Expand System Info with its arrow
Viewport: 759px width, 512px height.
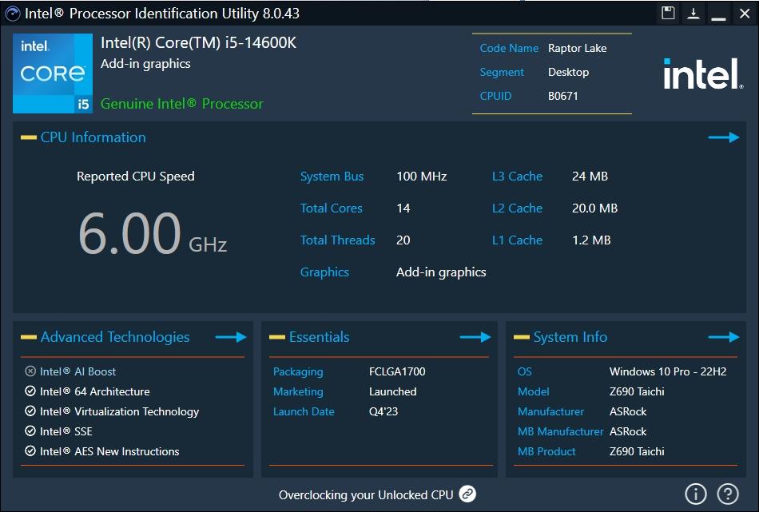pos(724,337)
